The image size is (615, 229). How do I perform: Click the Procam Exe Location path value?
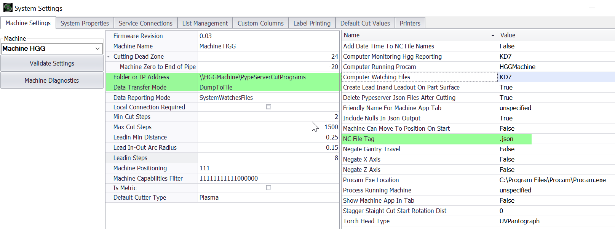(x=553, y=180)
